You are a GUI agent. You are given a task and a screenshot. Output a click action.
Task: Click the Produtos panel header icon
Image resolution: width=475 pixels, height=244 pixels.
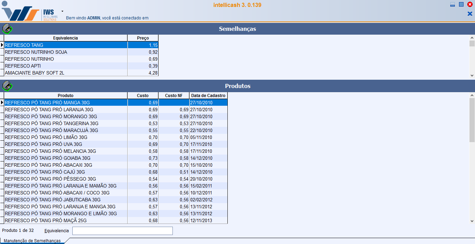7,86
